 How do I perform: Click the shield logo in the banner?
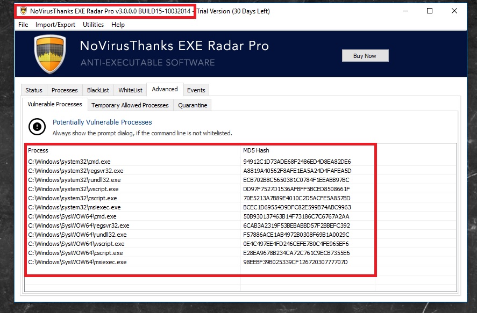click(x=50, y=54)
